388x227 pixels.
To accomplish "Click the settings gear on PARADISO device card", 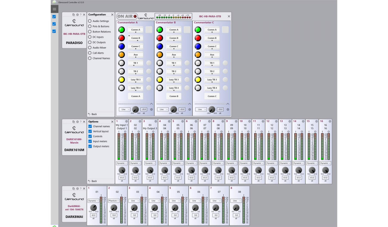I will point(77,15).
